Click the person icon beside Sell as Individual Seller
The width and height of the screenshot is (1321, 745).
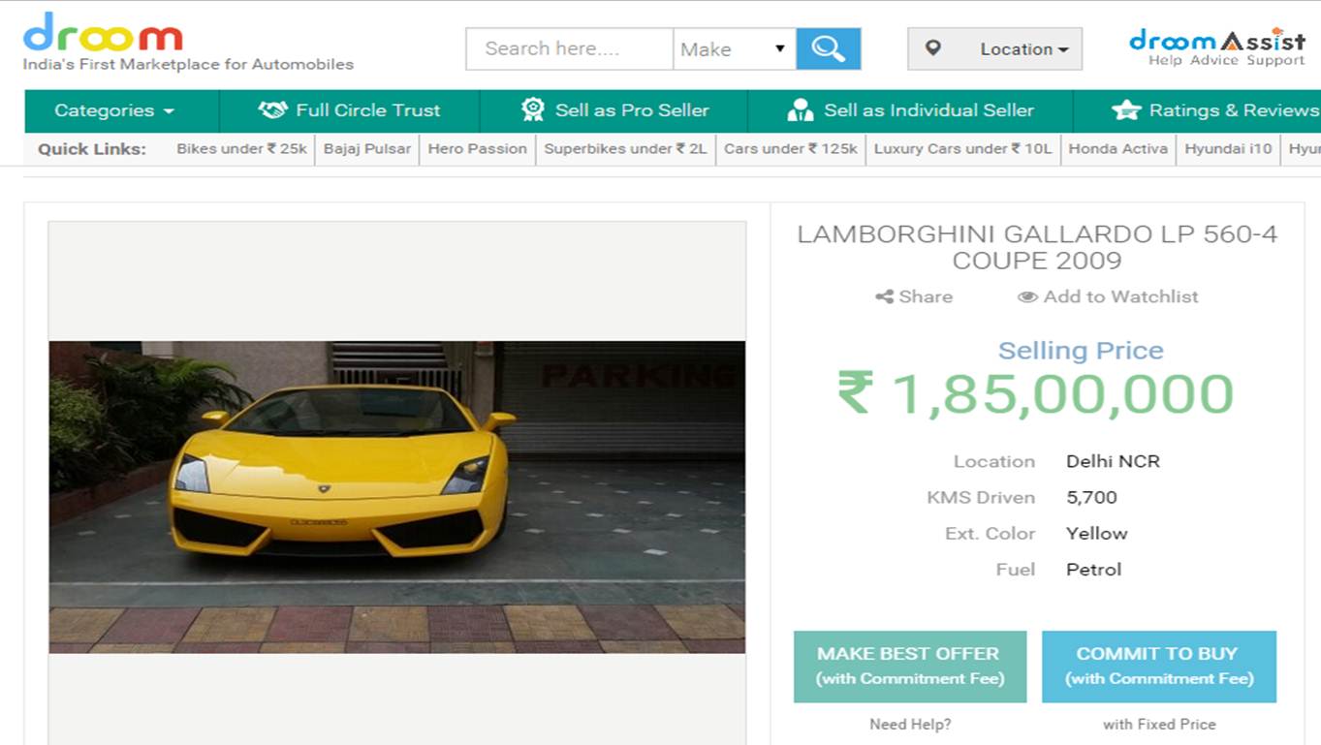[801, 110]
